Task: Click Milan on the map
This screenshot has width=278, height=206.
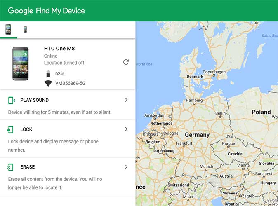Action: [188, 197]
